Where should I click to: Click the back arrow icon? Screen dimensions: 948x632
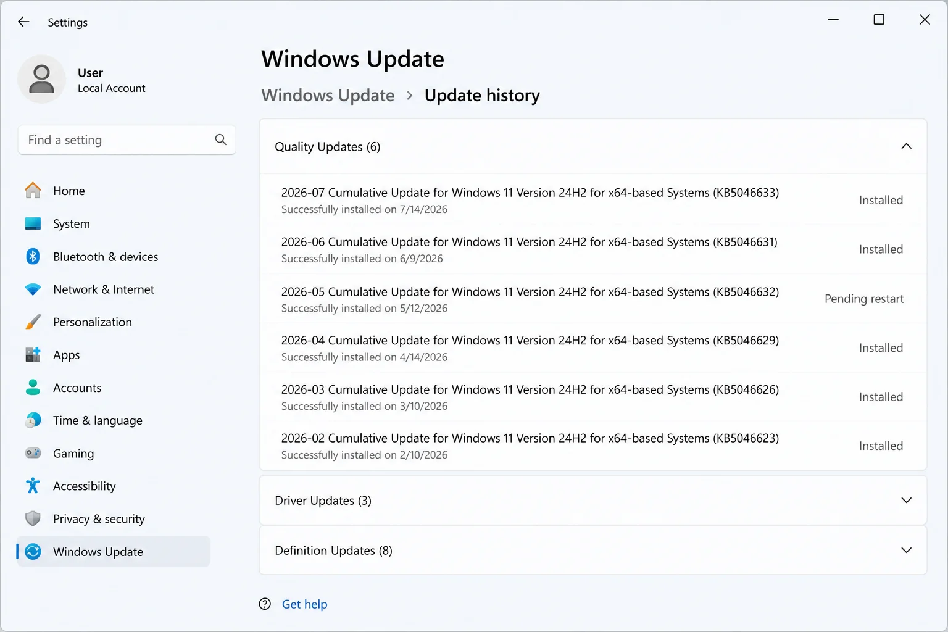[x=23, y=22]
